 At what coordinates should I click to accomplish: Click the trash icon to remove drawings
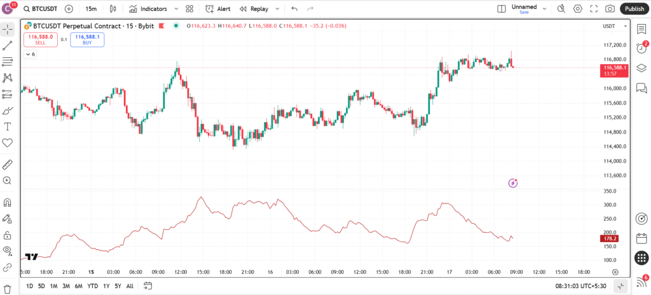coord(8,288)
